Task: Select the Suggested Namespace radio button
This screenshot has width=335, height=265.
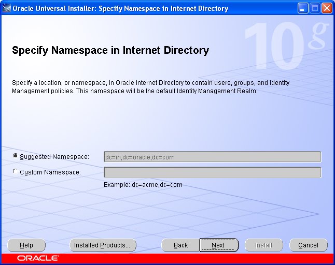Action: (15, 156)
